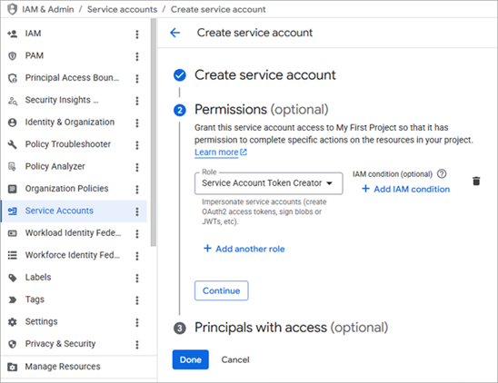Open more options for Workforce Identity Federation
Image resolution: width=498 pixels, height=383 pixels.
click(137, 256)
